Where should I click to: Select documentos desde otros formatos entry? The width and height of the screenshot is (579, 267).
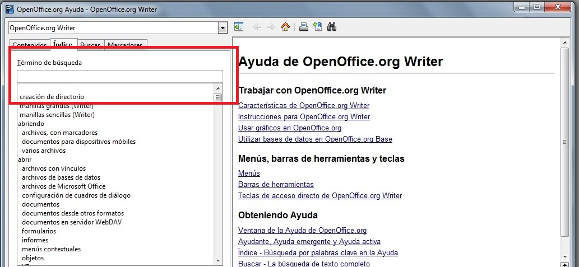pos(73,213)
